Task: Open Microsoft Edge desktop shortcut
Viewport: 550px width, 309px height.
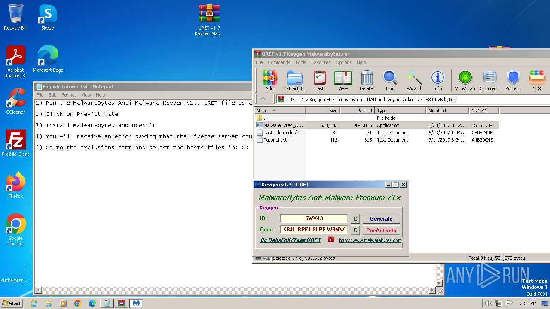Action: pyautogui.click(x=48, y=59)
